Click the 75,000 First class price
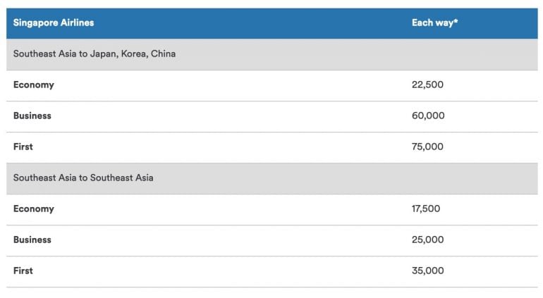 coord(427,147)
